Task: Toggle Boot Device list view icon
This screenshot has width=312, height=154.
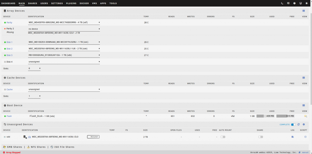Action: pos(304,105)
